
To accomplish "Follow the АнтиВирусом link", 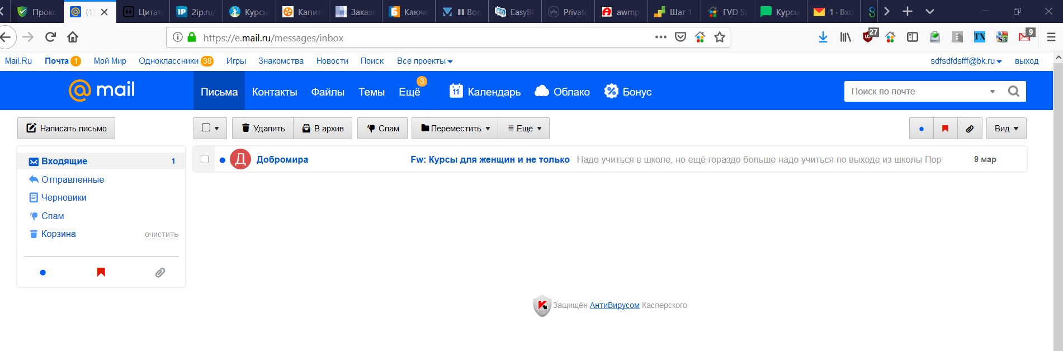I will pos(615,305).
